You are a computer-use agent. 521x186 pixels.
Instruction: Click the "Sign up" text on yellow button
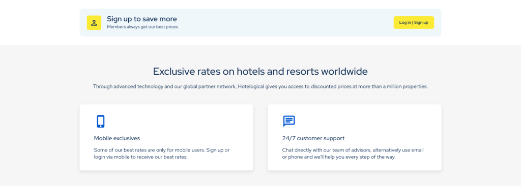coord(421,22)
